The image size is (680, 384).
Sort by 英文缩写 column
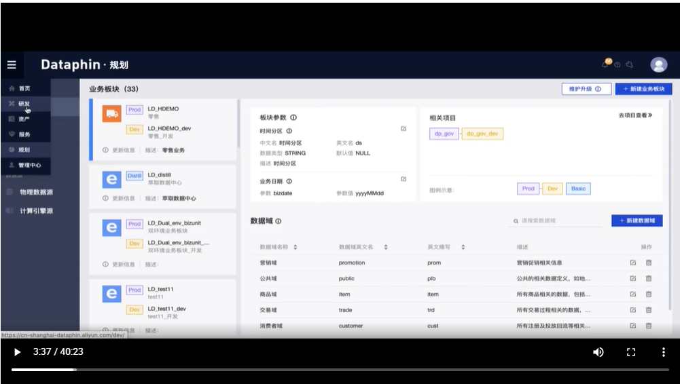(x=463, y=247)
